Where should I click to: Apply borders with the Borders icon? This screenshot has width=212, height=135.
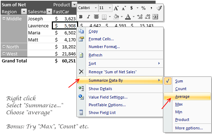(x=104, y=17)
